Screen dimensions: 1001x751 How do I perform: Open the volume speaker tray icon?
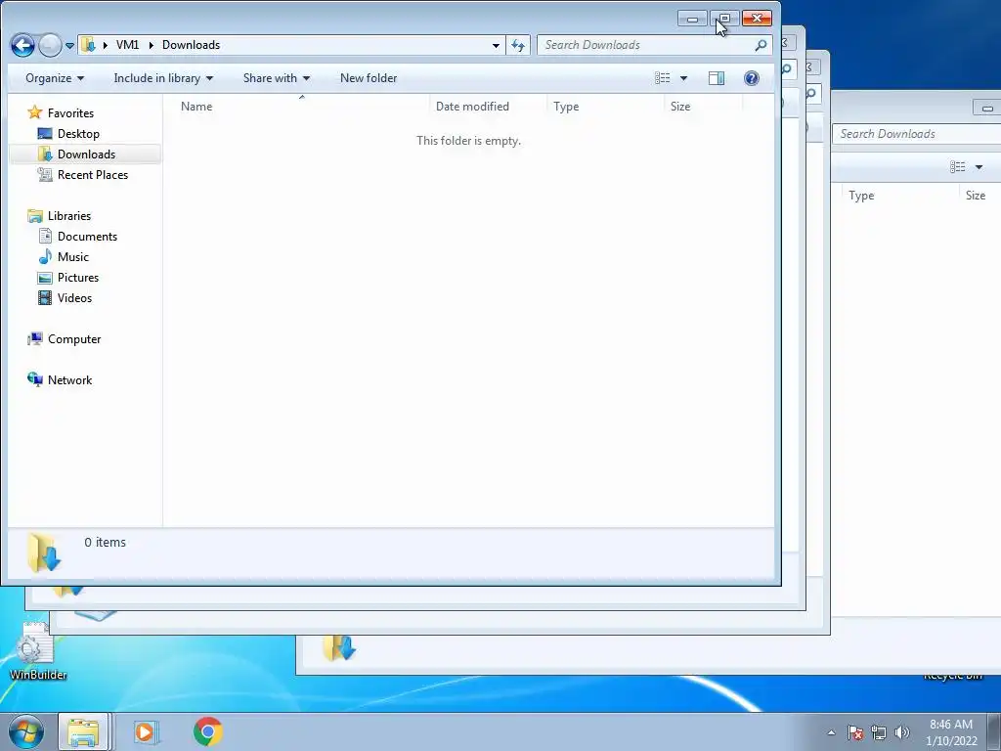point(901,732)
